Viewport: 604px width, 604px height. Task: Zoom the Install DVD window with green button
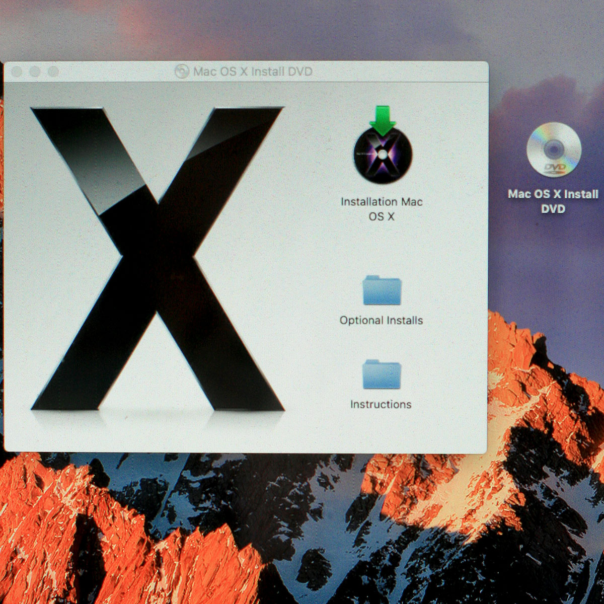click(x=53, y=72)
